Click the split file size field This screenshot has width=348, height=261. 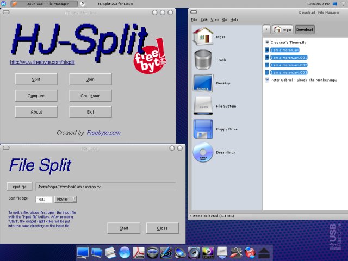(43, 200)
